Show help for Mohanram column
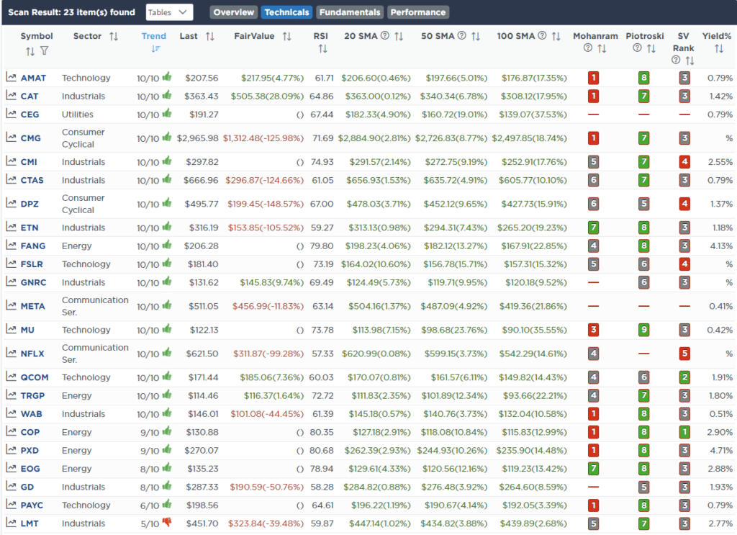The height and width of the screenshot is (535, 737). [x=587, y=48]
